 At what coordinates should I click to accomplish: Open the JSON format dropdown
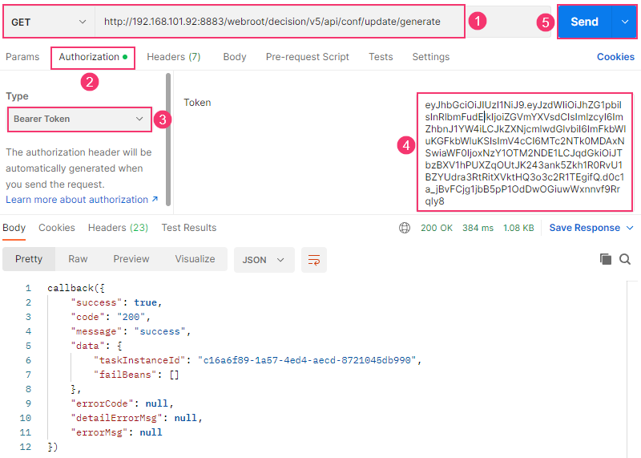tap(264, 260)
